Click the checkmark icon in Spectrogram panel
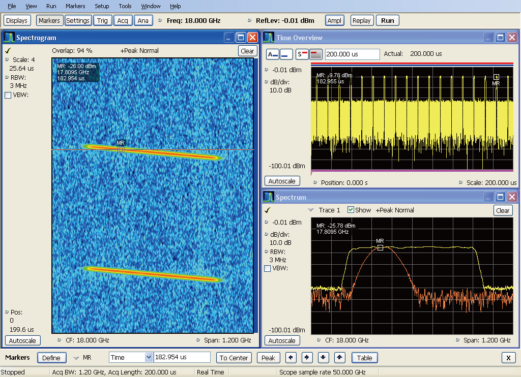 pos(8,50)
